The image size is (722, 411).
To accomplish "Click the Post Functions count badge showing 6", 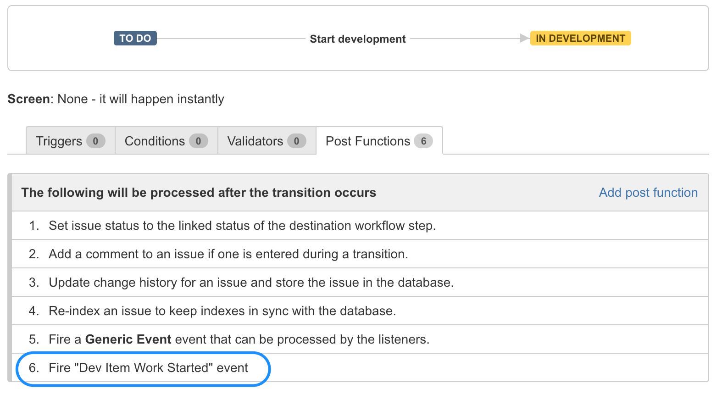I will pyautogui.click(x=423, y=141).
